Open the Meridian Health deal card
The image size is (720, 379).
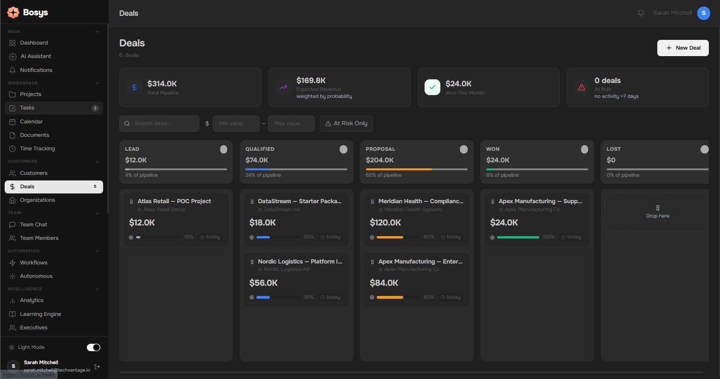coord(416,219)
